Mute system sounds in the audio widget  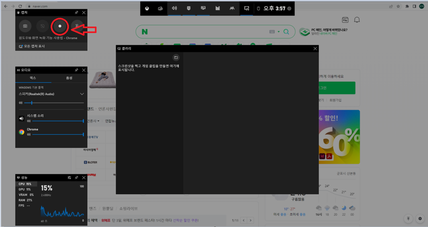pos(21,118)
